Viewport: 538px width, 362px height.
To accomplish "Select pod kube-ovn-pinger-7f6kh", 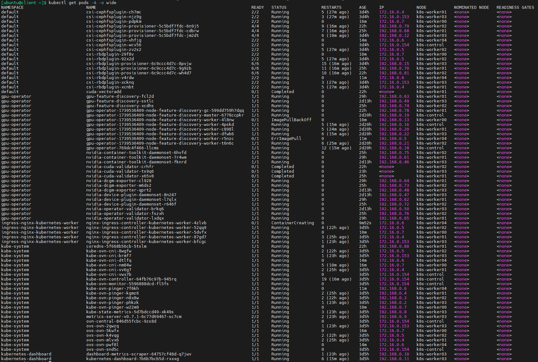I will coord(112,288).
